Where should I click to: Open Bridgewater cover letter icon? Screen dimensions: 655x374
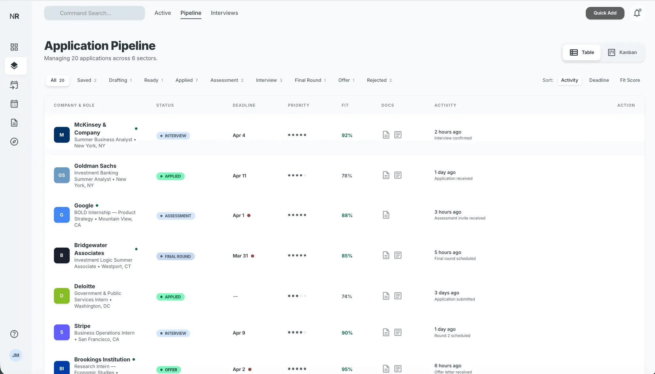coord(398,255)
